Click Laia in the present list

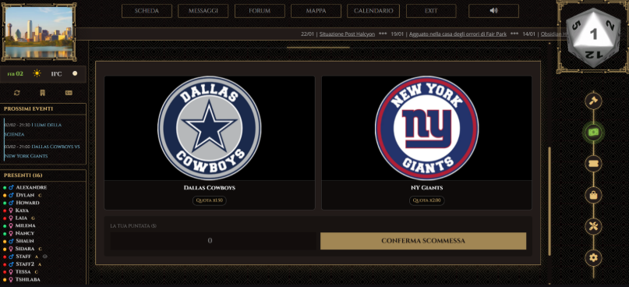(21, 218)
